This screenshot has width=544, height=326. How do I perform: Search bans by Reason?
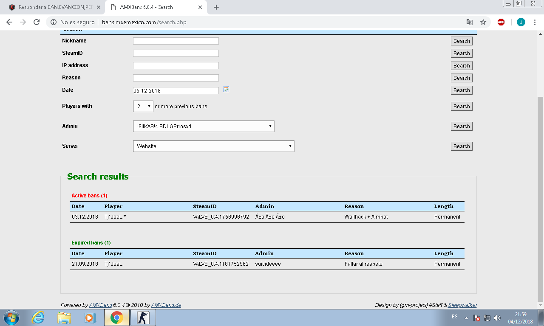(x=462, y=78)
